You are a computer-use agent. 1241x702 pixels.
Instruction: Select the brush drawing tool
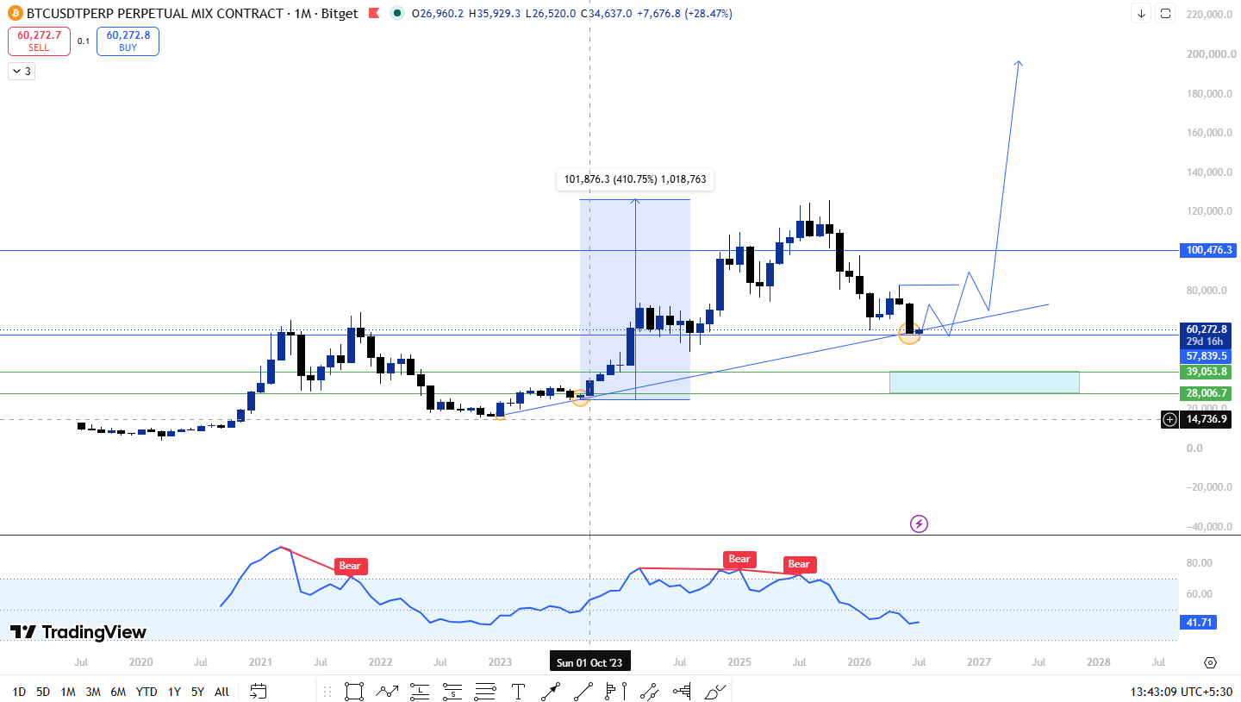click(x=715, y=691)
